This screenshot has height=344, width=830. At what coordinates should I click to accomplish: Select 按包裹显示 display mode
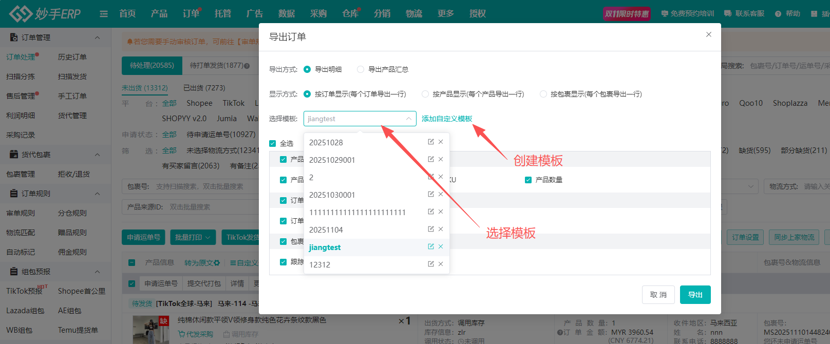pos(543,94)
